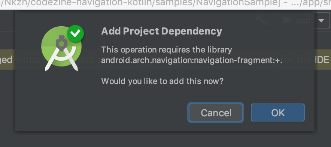Cancel the Add Project Dependency dialog

click(x=216, y=112)
